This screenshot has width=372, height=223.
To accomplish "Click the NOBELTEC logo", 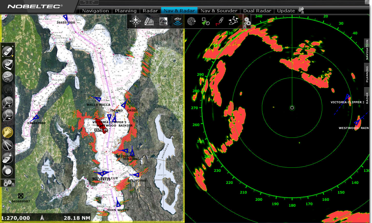I will click(x=35, y=6).
